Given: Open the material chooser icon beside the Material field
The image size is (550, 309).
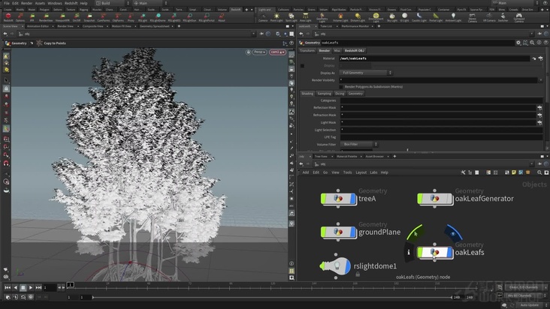Looking at the screenshot, I should click(x=540, y=58).
